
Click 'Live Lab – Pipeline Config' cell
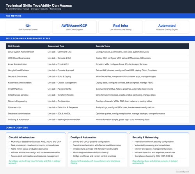(x=60, y=89)
